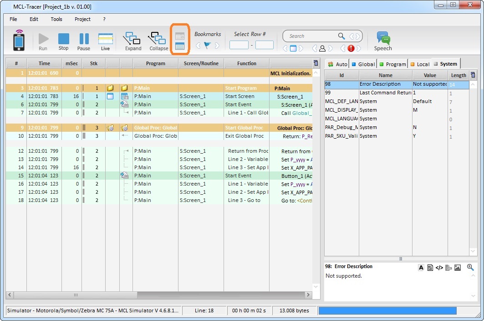Expand all trace rows
The height and width of the screenshot is (321, 484).
[133, 41]
